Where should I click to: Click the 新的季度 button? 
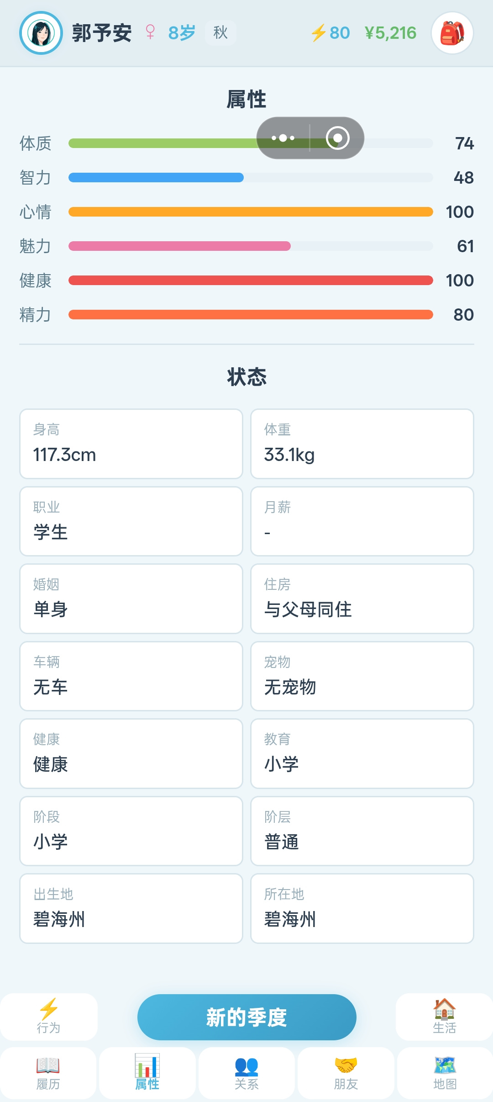pyautogui.click(x=246, y=1017)
